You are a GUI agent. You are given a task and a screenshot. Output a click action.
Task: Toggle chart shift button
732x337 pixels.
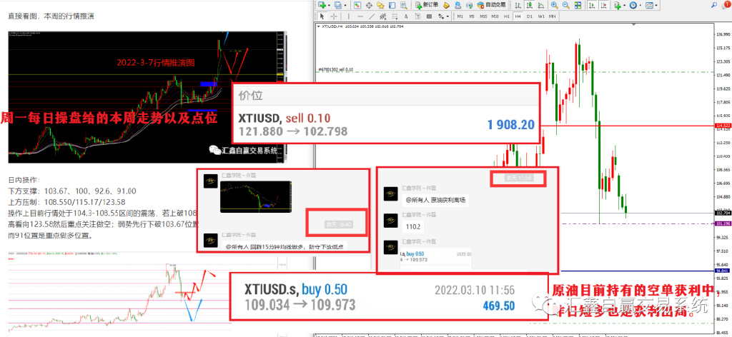603,5
